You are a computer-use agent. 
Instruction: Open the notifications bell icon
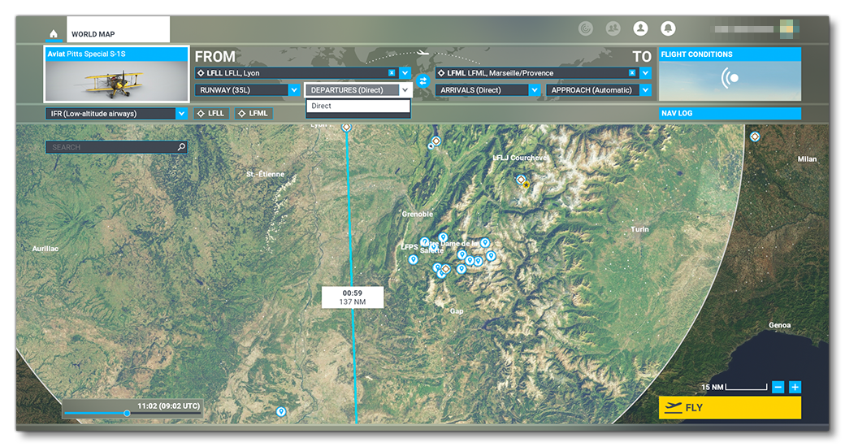(x=668, y=28)
